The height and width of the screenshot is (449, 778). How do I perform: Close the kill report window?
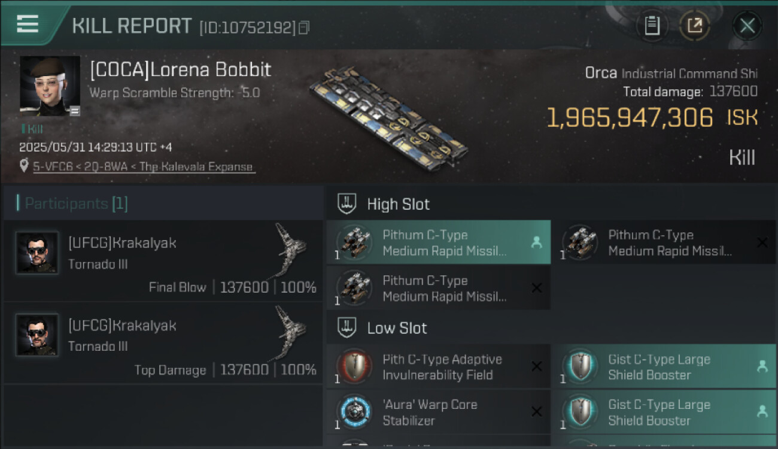tap(747, 26)
